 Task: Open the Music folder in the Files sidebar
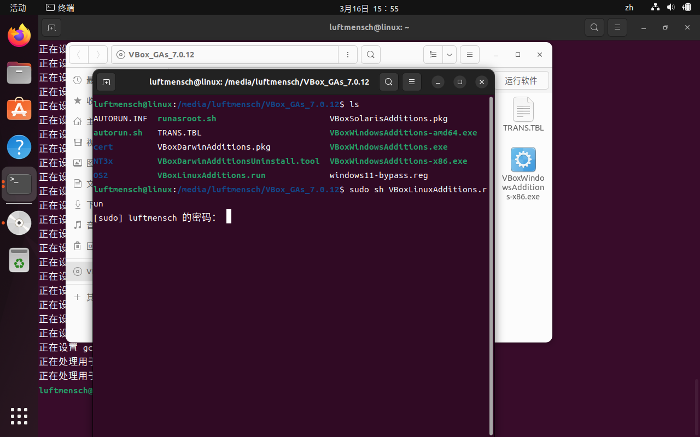[x=80, y=225]
